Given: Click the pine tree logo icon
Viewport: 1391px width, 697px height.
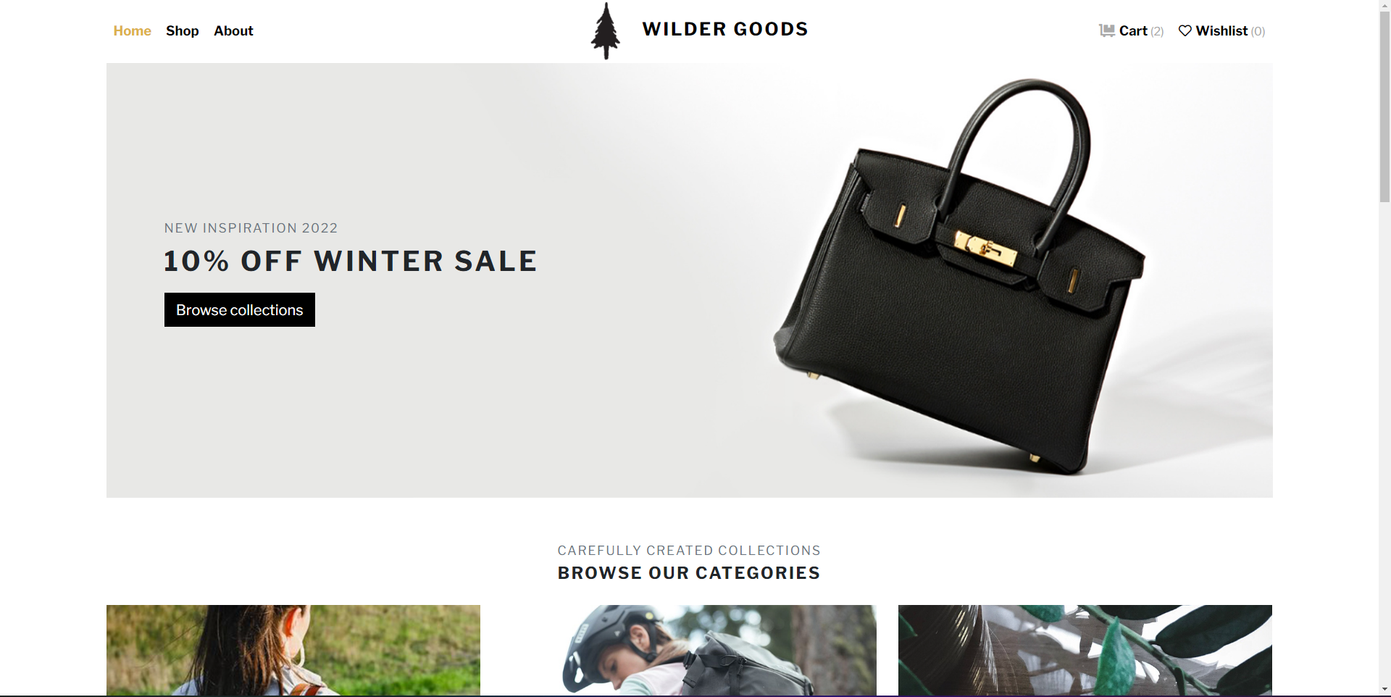Looking at the screenshot, I should click(606, 31).
